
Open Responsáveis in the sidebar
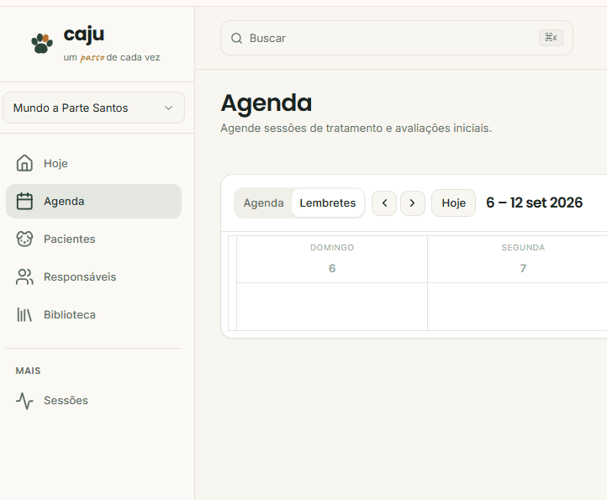click(x=93, y=276)
